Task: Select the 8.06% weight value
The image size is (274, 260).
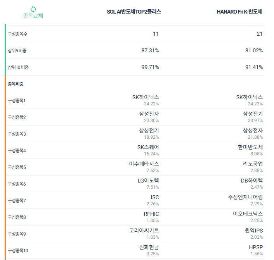Action: pos(257,154)
